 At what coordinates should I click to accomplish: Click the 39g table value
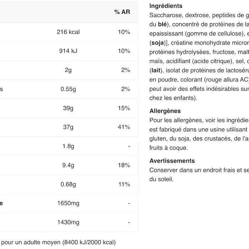coord(68,108)
